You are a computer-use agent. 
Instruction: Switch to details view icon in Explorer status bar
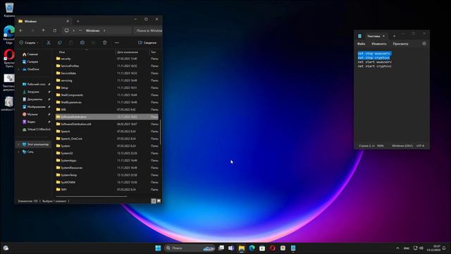click(x=154, y=201)
